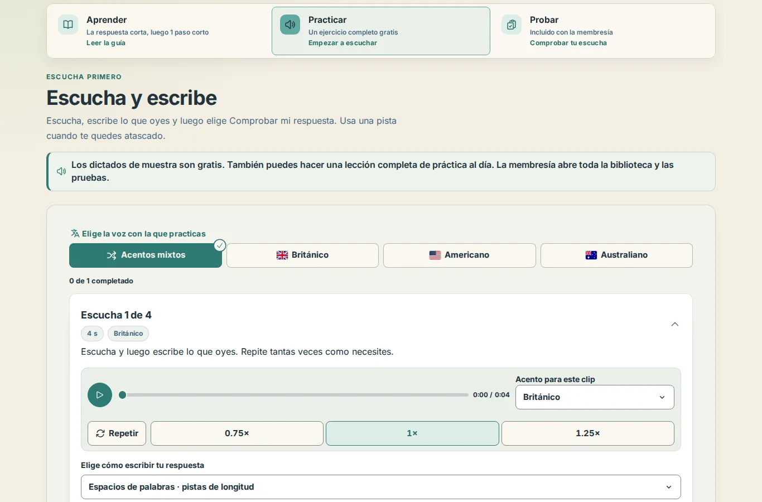762x502 pixels.
Task: Click the 4 s duration badge
Action: pos(92,334)
